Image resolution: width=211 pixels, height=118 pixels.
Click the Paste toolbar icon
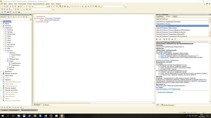point(15,7)
